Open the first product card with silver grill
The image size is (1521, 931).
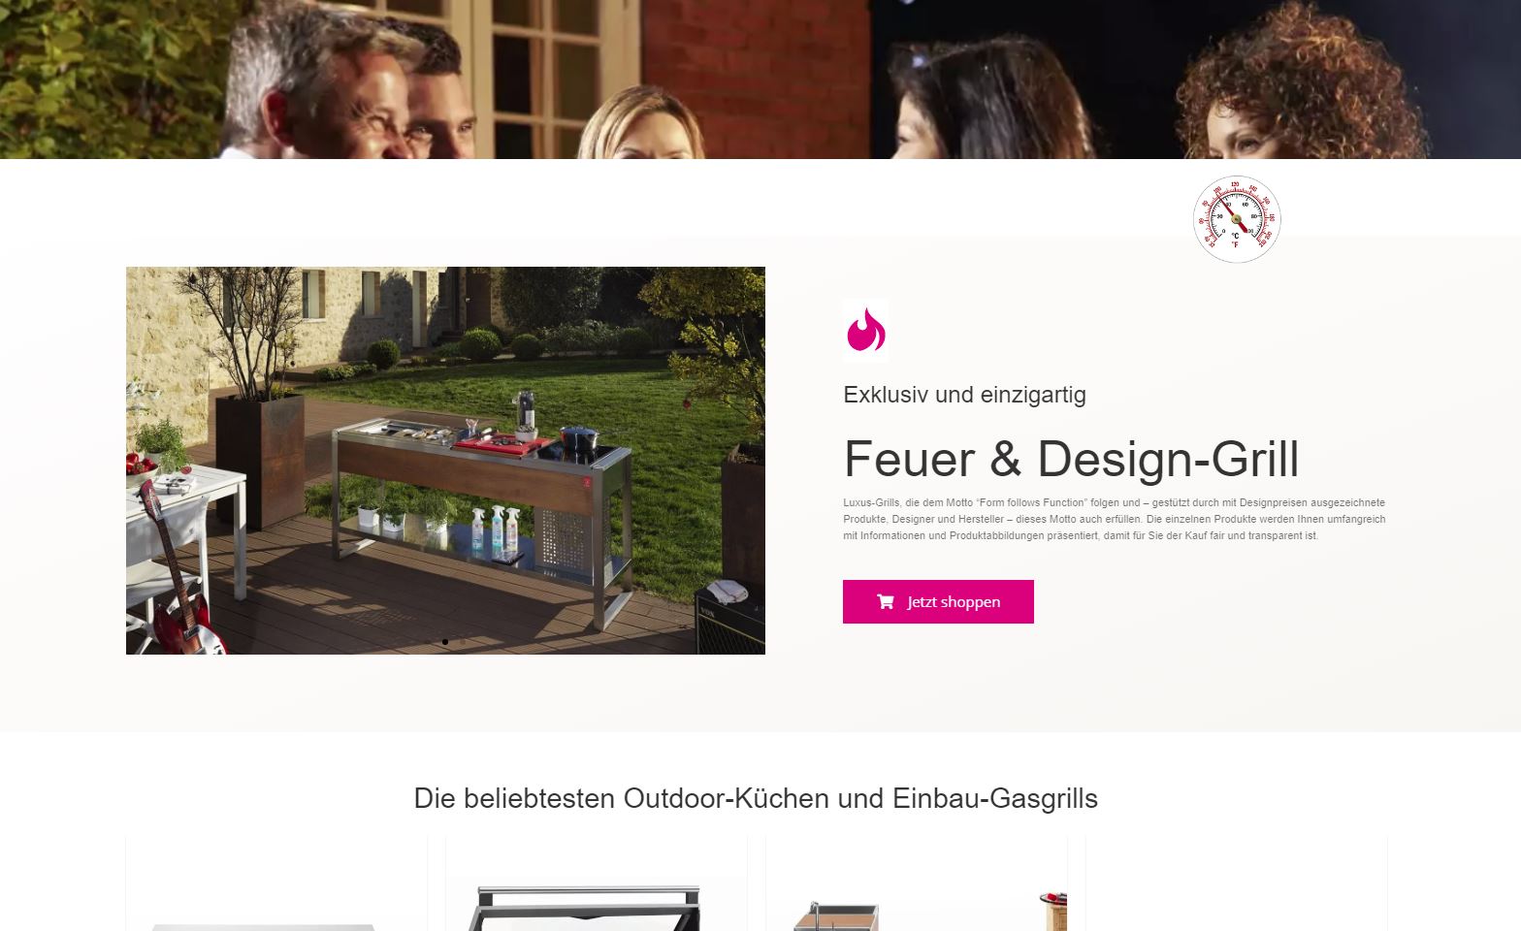[276, 883]
